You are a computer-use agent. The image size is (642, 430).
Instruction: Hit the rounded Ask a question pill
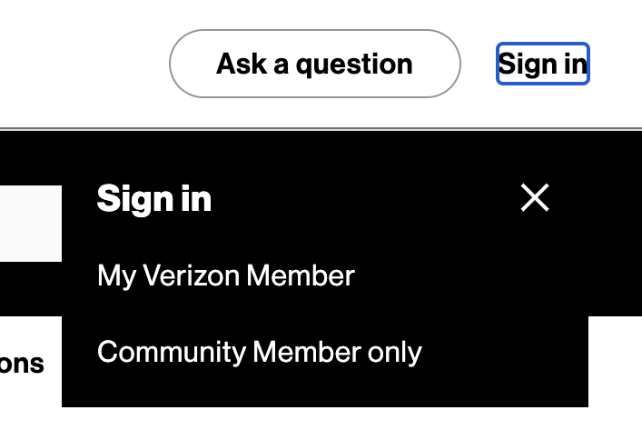(x=314, y=64)
